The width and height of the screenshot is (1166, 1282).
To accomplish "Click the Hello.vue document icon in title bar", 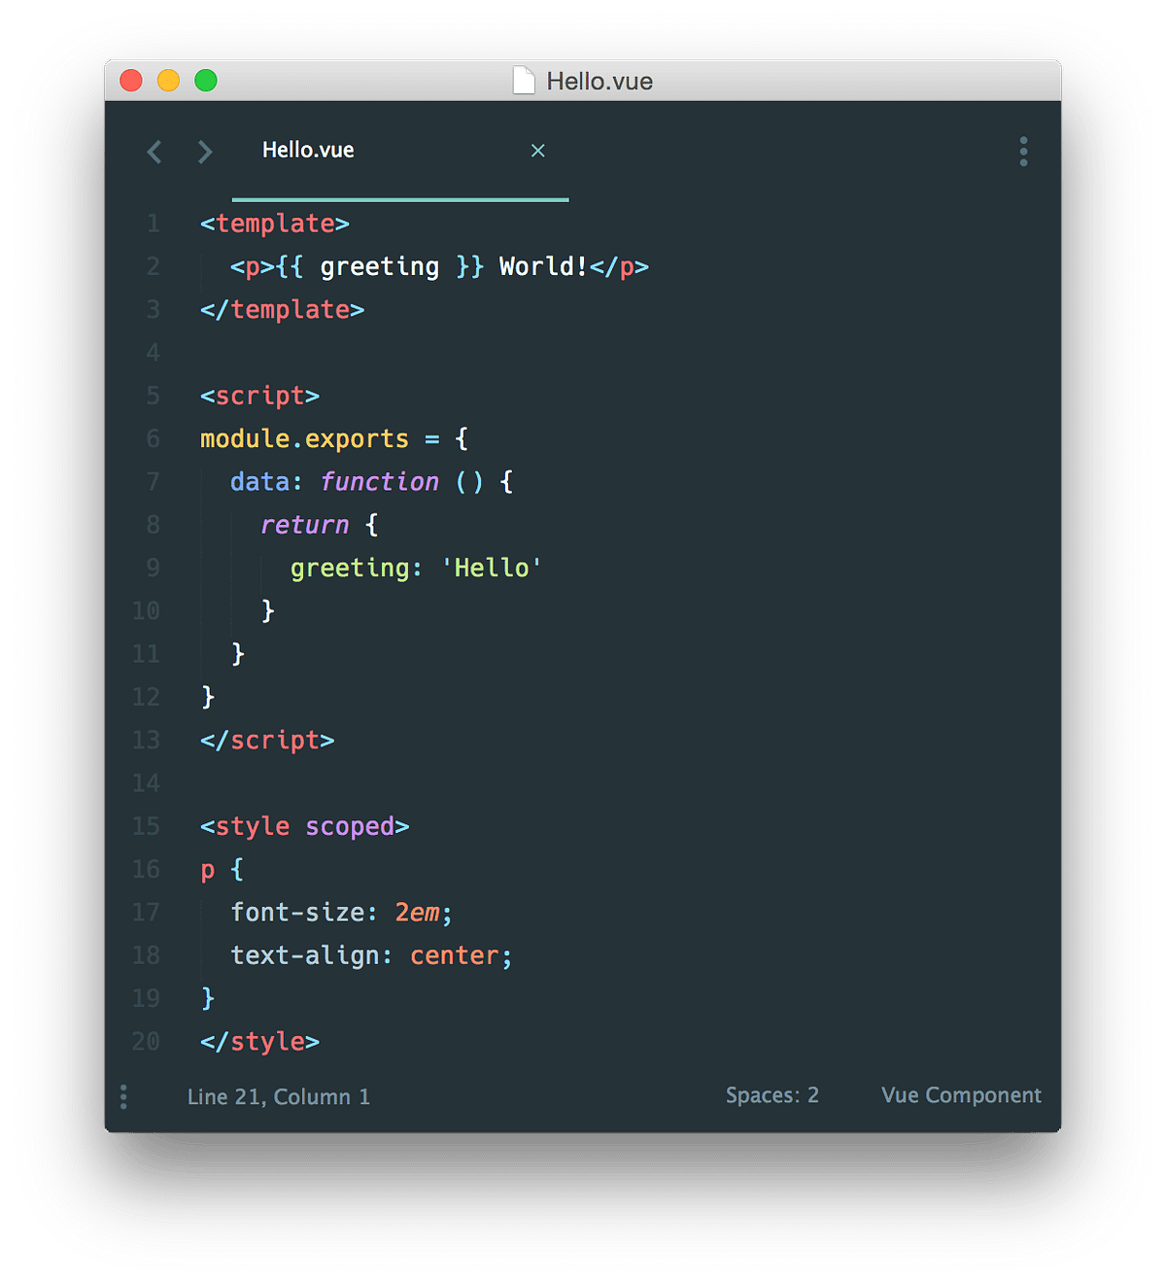I will tap(523, 81).
